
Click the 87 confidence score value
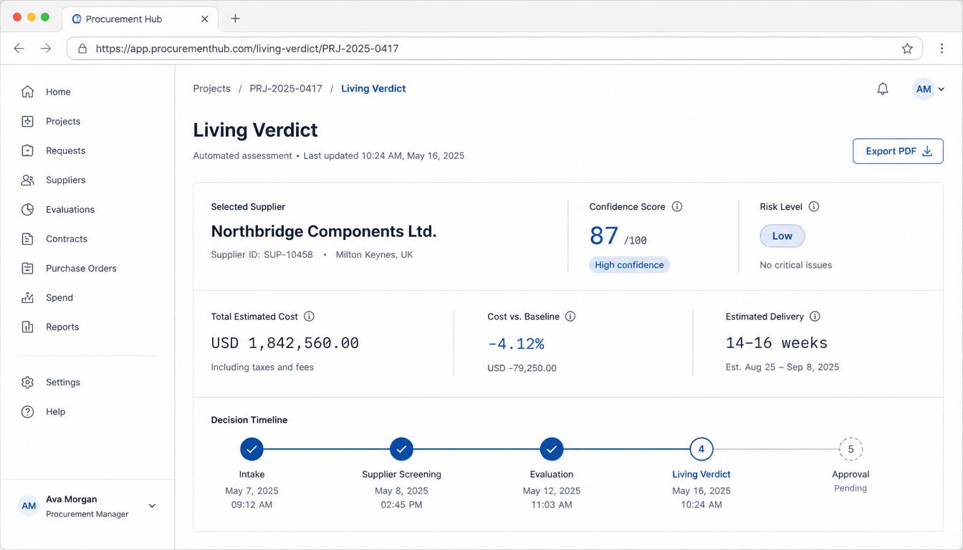tap(603, 236)
